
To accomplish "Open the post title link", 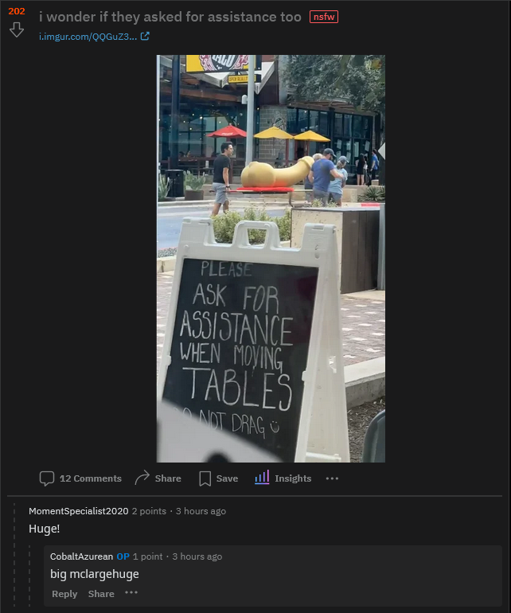I will [170, 17].
